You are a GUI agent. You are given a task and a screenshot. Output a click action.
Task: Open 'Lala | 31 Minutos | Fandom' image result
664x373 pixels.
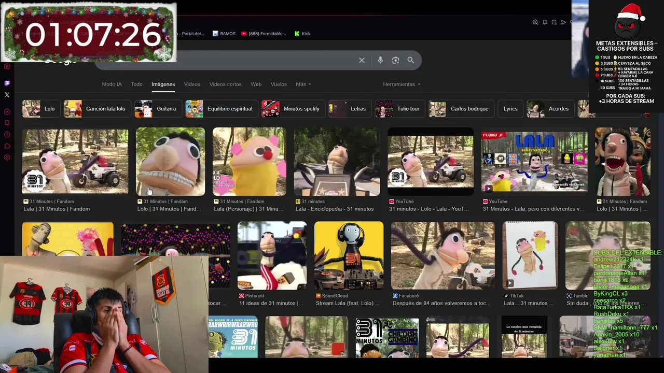tap(75, 162)
